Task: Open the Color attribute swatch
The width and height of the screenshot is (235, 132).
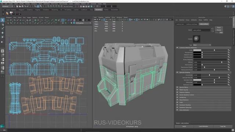Action: [197, 50]
